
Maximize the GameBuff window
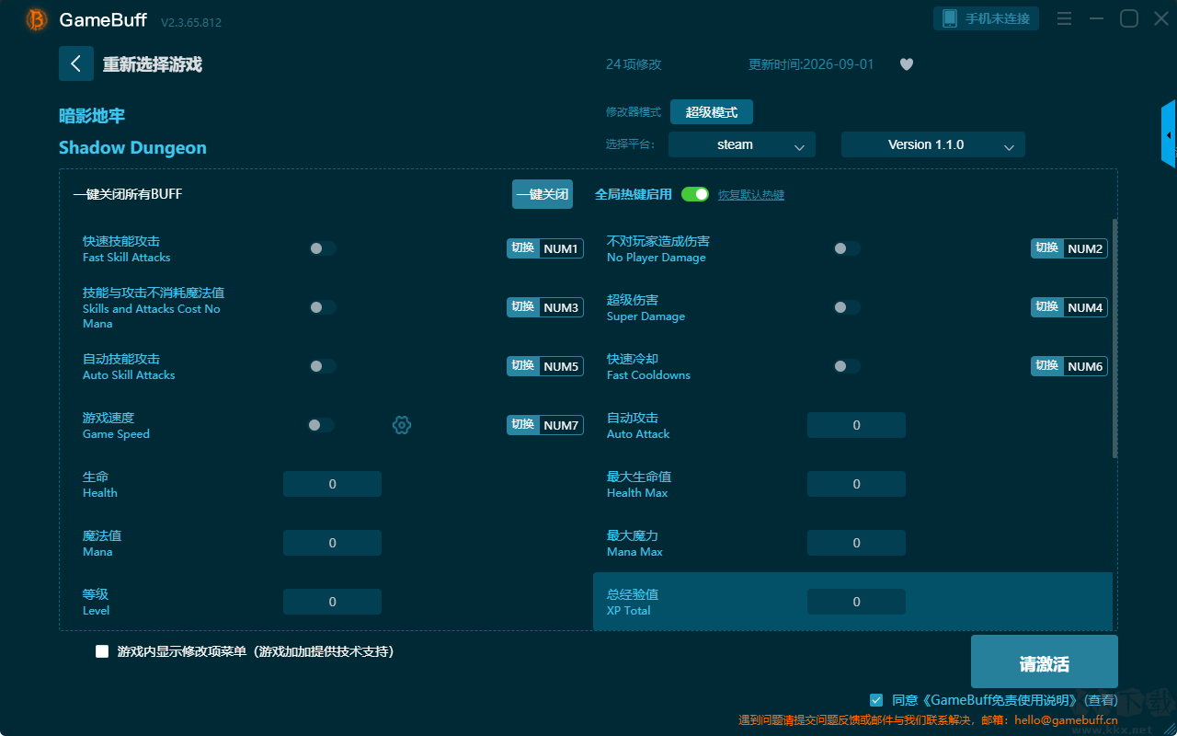coord(1129,18)
